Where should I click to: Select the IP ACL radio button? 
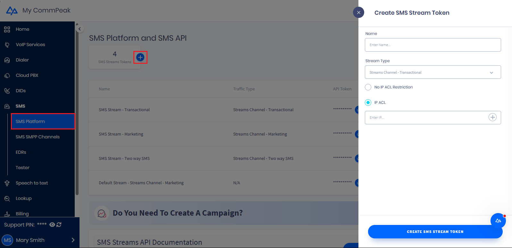(368, 103)
